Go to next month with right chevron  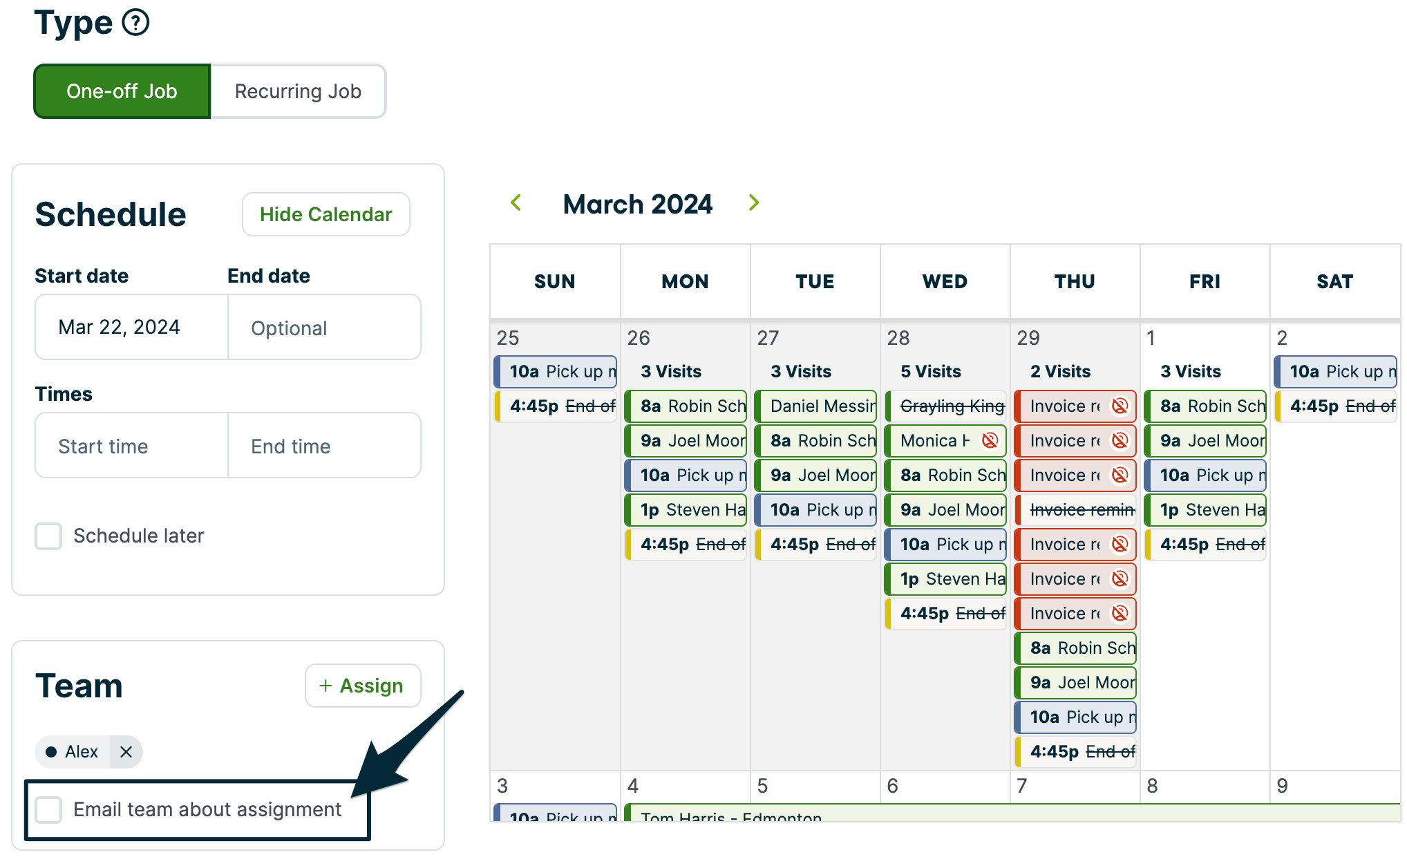coord(753,203)
